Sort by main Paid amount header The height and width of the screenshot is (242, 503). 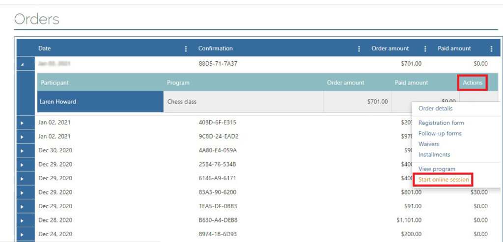(x=454, y=48)
